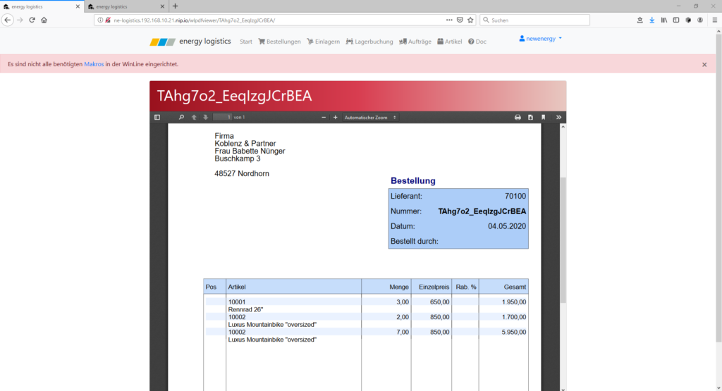The width and height of the screenshot is (722, 391).
Task: Click the total 5.950,00 cell
Action: 514,332
